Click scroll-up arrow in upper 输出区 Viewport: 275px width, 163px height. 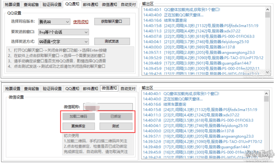pos(267,9)
